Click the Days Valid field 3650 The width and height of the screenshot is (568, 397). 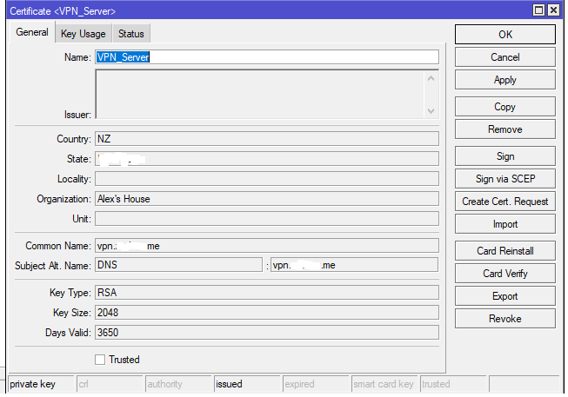pos(267,332)
